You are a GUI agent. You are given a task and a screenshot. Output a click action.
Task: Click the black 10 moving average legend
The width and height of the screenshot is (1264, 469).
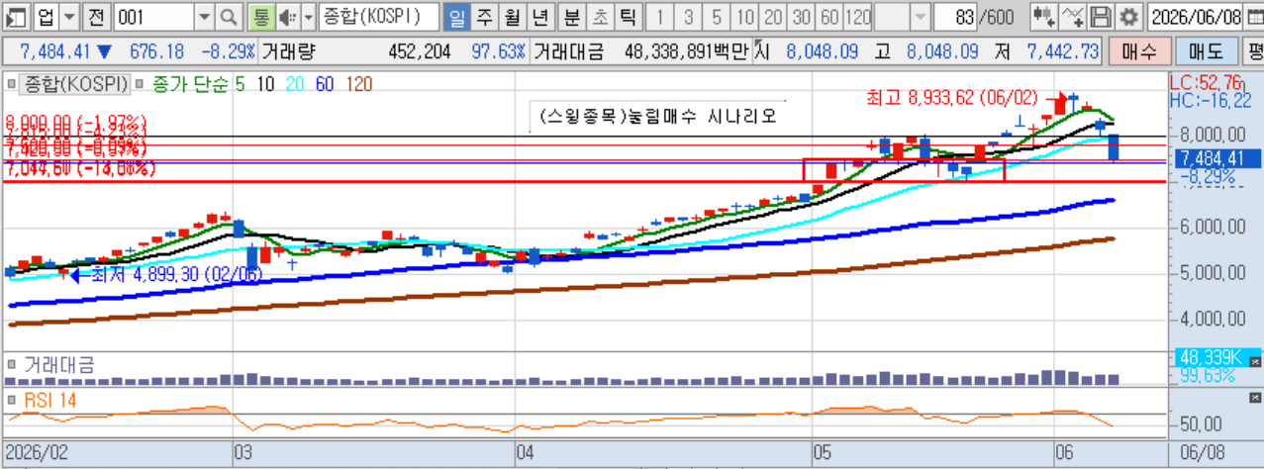coord(264,85)
